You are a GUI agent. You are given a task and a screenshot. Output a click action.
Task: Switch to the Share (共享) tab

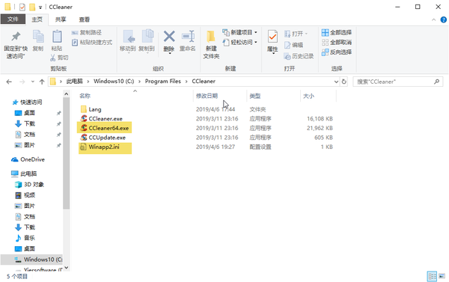pyautogui.click(x=61, y=19)
